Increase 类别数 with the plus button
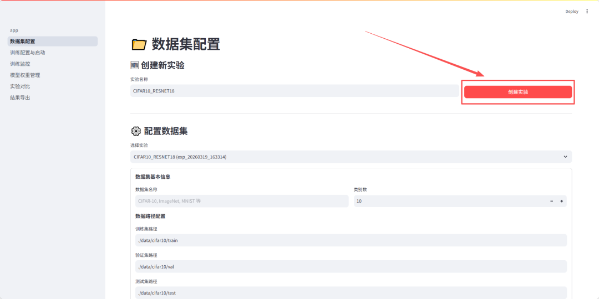 [561, 201]
